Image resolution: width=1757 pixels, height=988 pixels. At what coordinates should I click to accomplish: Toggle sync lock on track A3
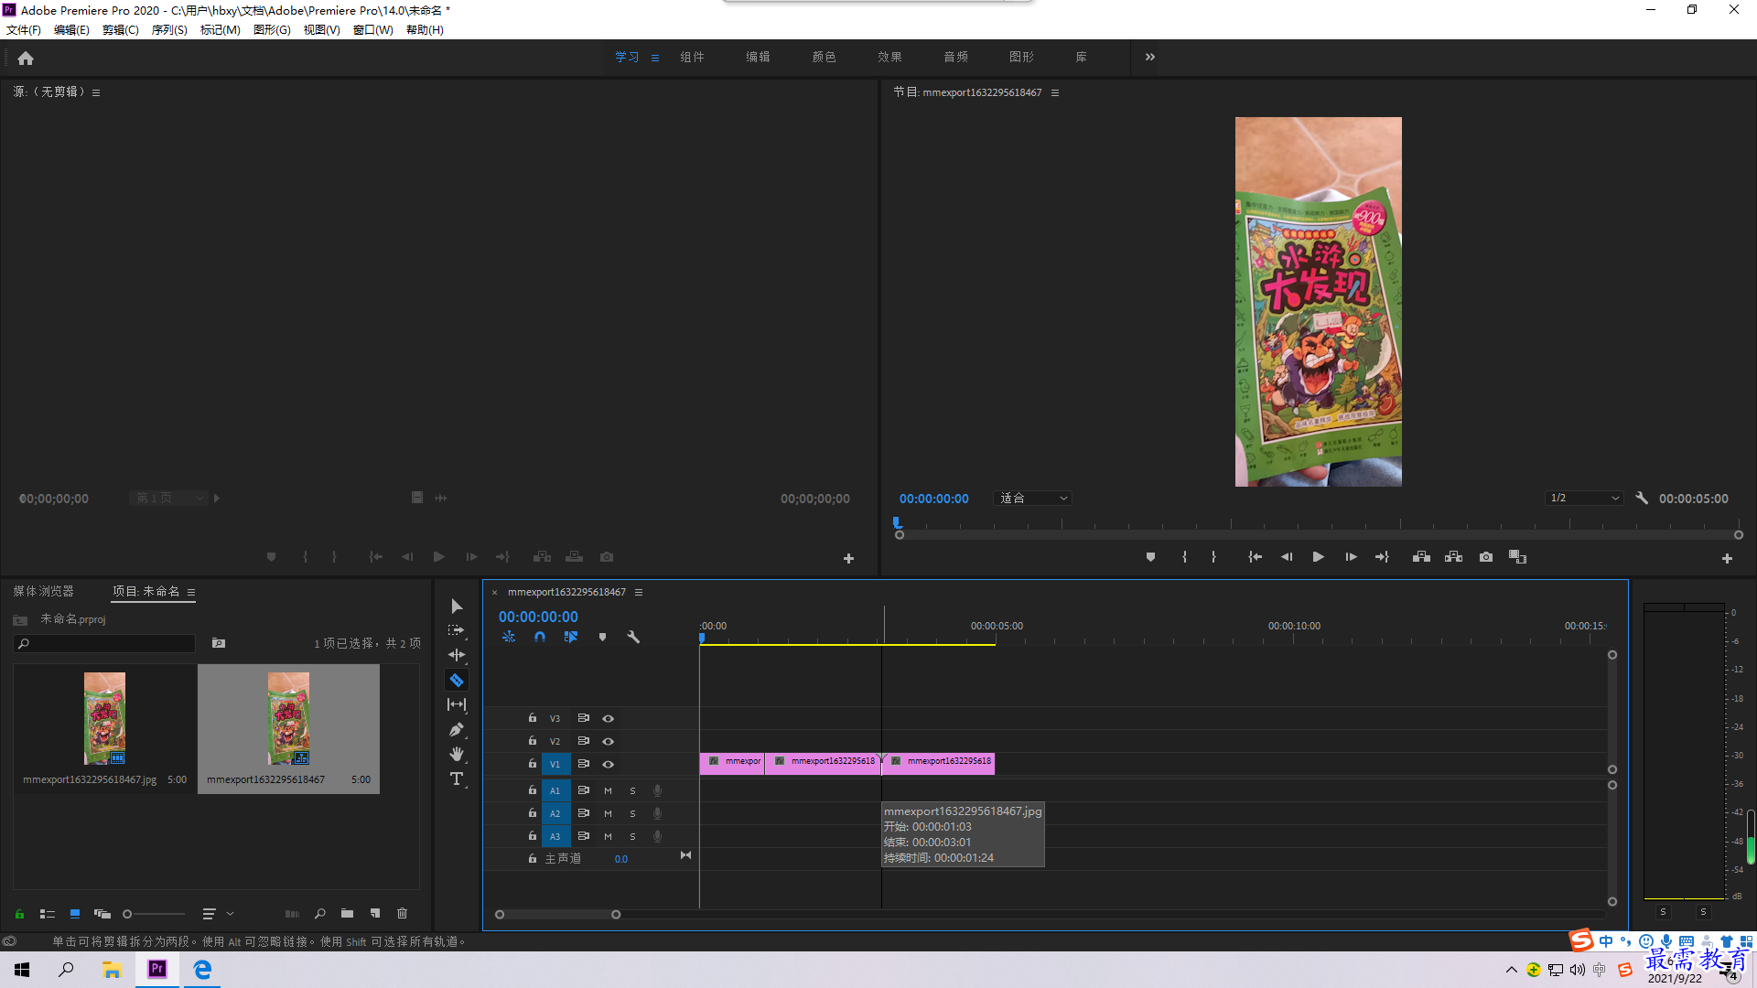click(583, 836)
